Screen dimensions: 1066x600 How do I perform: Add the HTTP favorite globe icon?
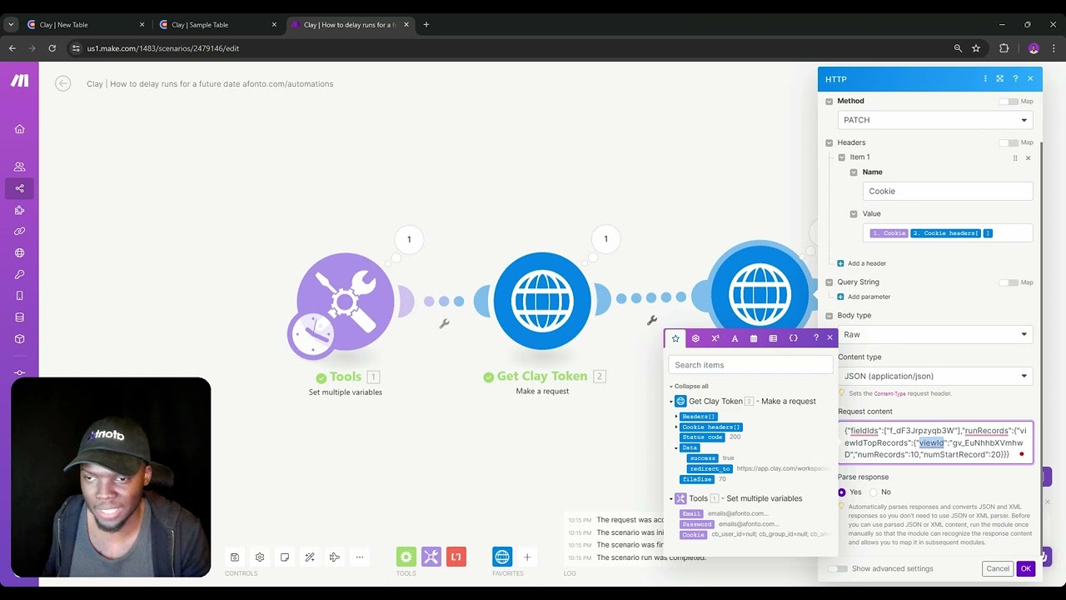tap(502, 557)
